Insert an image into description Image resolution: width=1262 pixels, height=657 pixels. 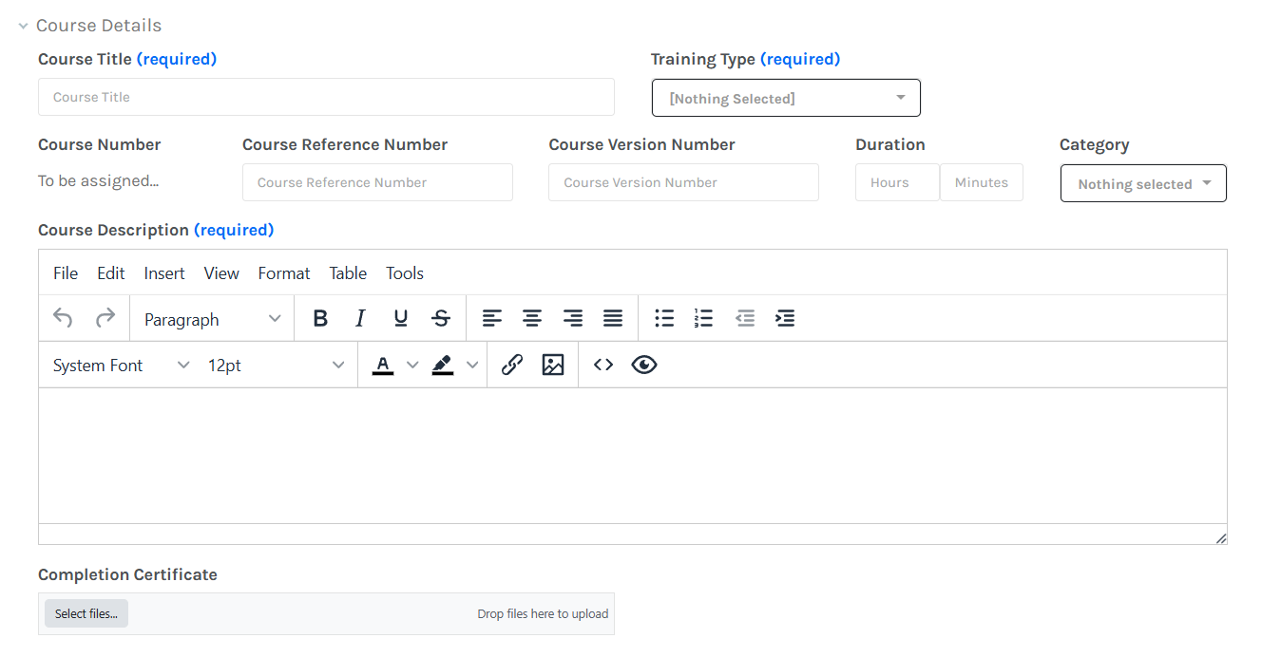click(x=553, y=366)
